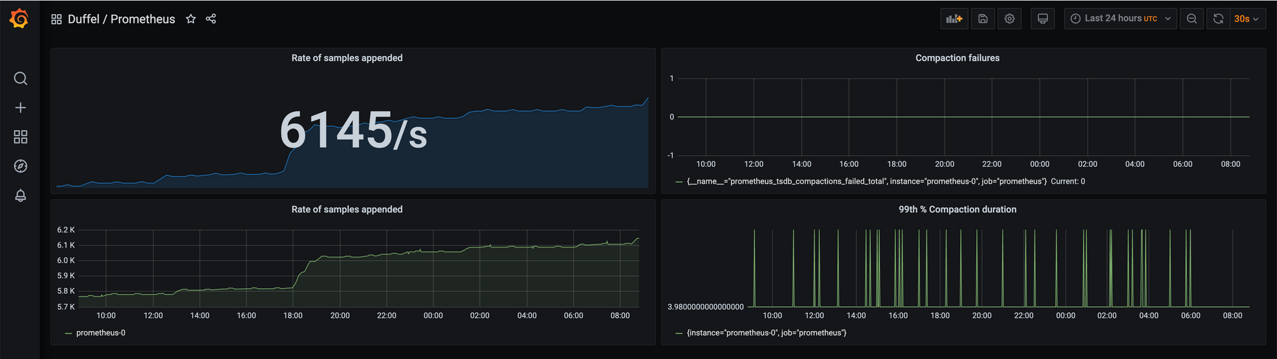
Task: Mark dashboard as favorite with star
Action: (x=191, y=19)
